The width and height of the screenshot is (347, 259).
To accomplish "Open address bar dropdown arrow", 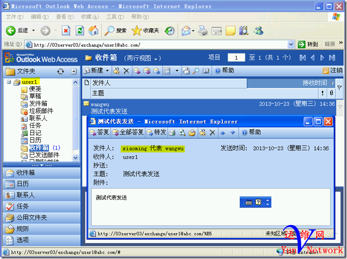I will pyautogui.click(x=291, y=44).
